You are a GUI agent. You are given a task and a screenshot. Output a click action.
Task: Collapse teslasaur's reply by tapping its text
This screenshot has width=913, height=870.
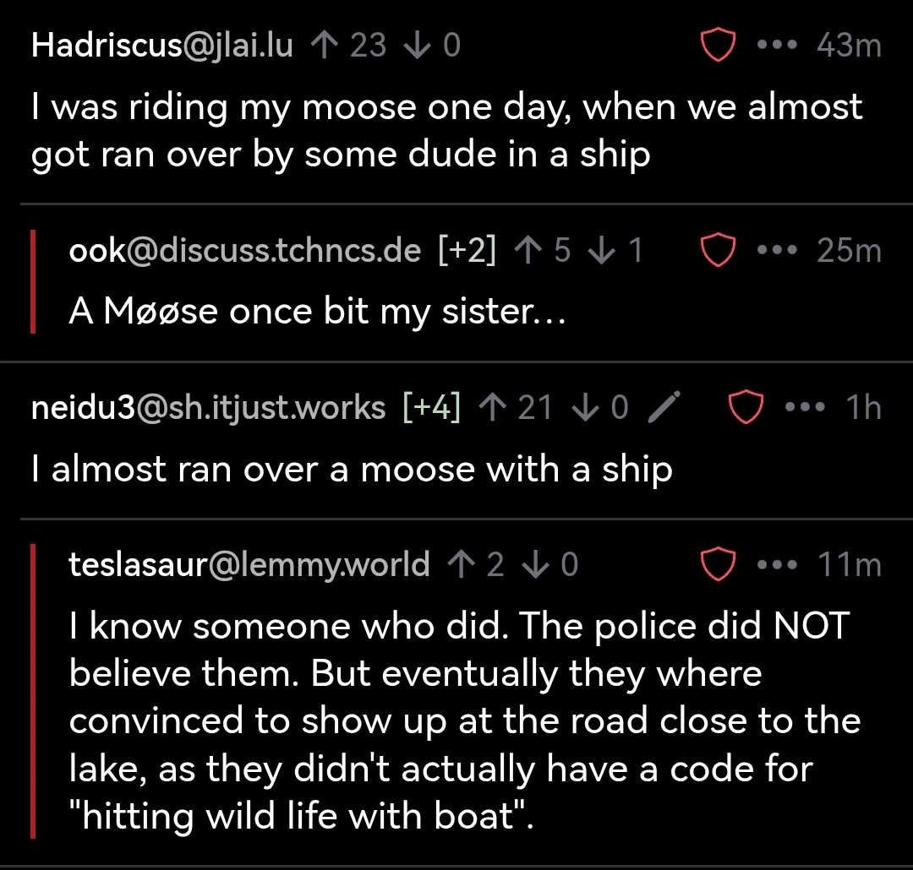[x=456, y=720]
